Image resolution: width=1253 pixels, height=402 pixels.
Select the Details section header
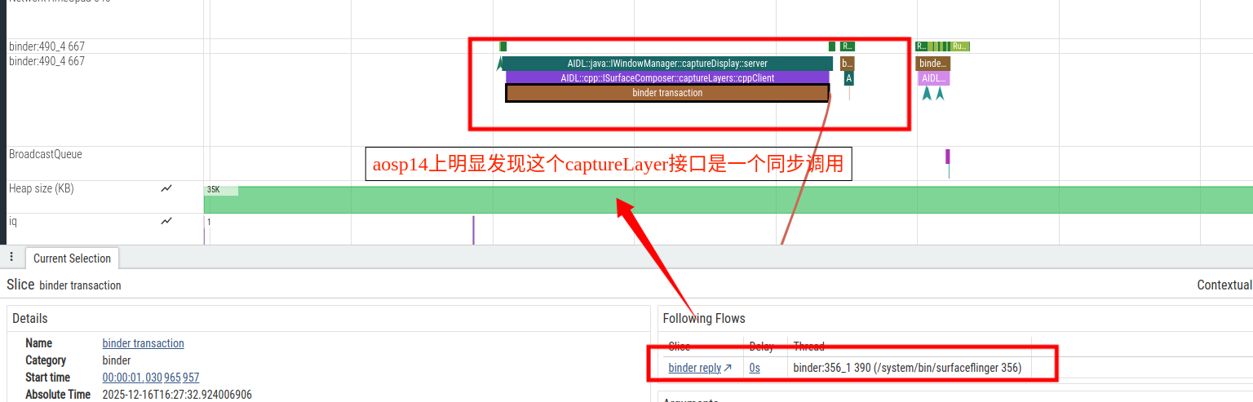[x=30, y=318]
